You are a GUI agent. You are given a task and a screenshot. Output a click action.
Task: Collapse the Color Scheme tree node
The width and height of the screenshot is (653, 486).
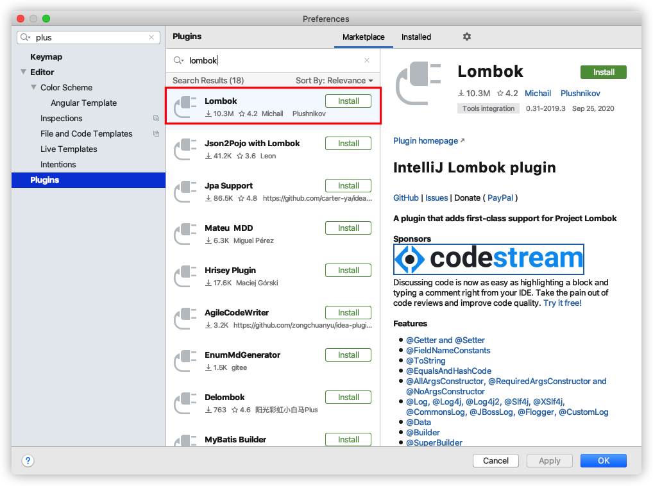(x=34, y=87)
